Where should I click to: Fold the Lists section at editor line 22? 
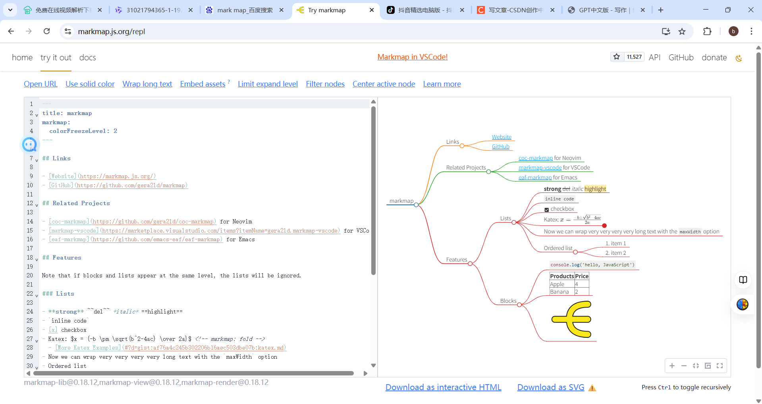point(37,296)
